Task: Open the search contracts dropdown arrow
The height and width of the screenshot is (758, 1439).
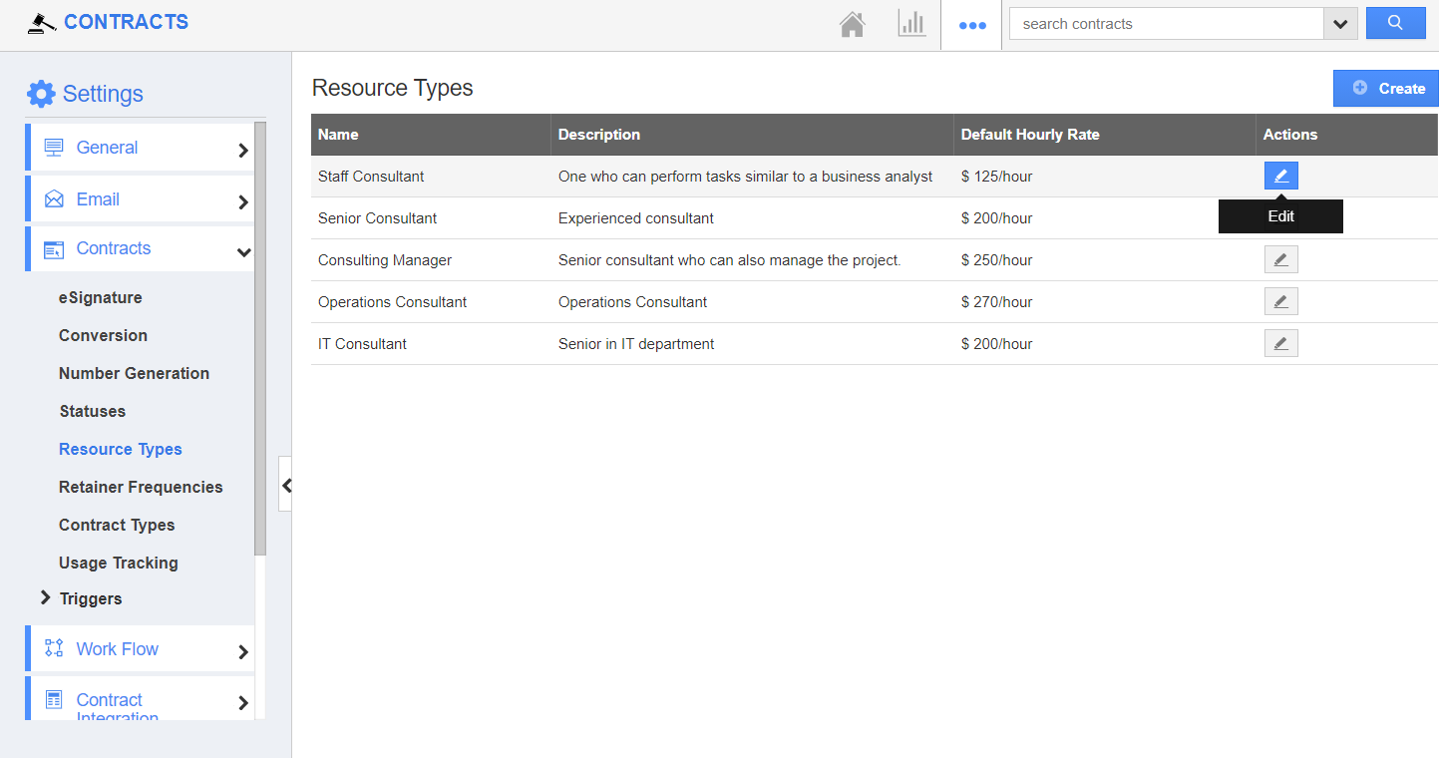Action: tap(1340, 24)
